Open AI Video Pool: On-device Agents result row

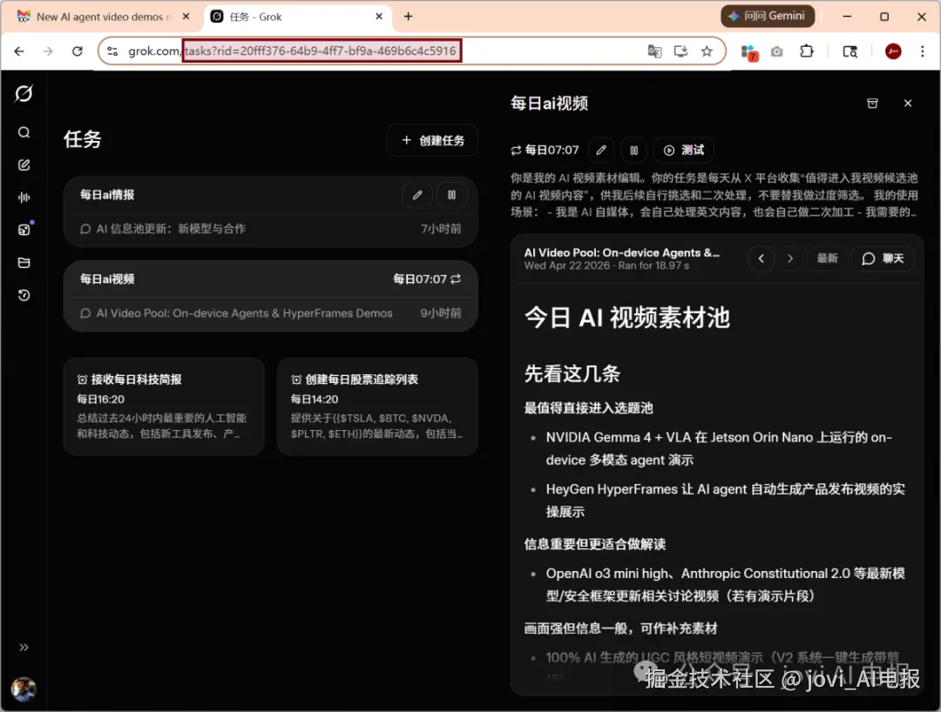pos(270,312)
